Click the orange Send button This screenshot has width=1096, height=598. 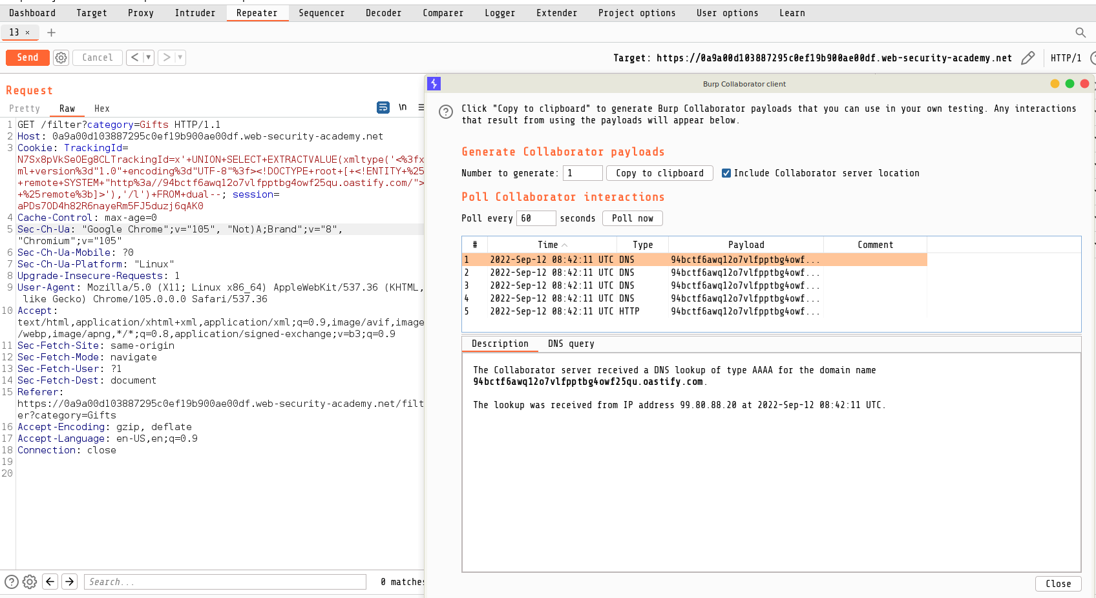28,57
